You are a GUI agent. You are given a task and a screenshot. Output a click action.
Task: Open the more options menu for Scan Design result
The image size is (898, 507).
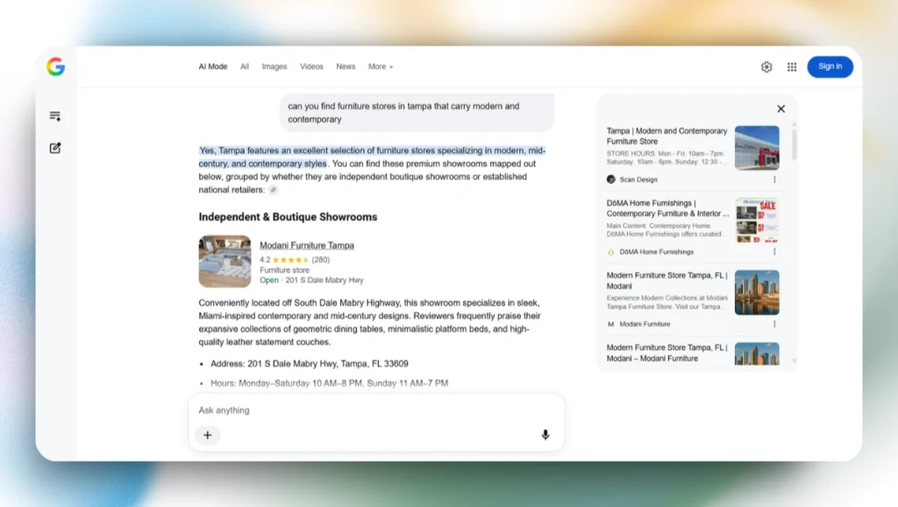coord(774,180)
